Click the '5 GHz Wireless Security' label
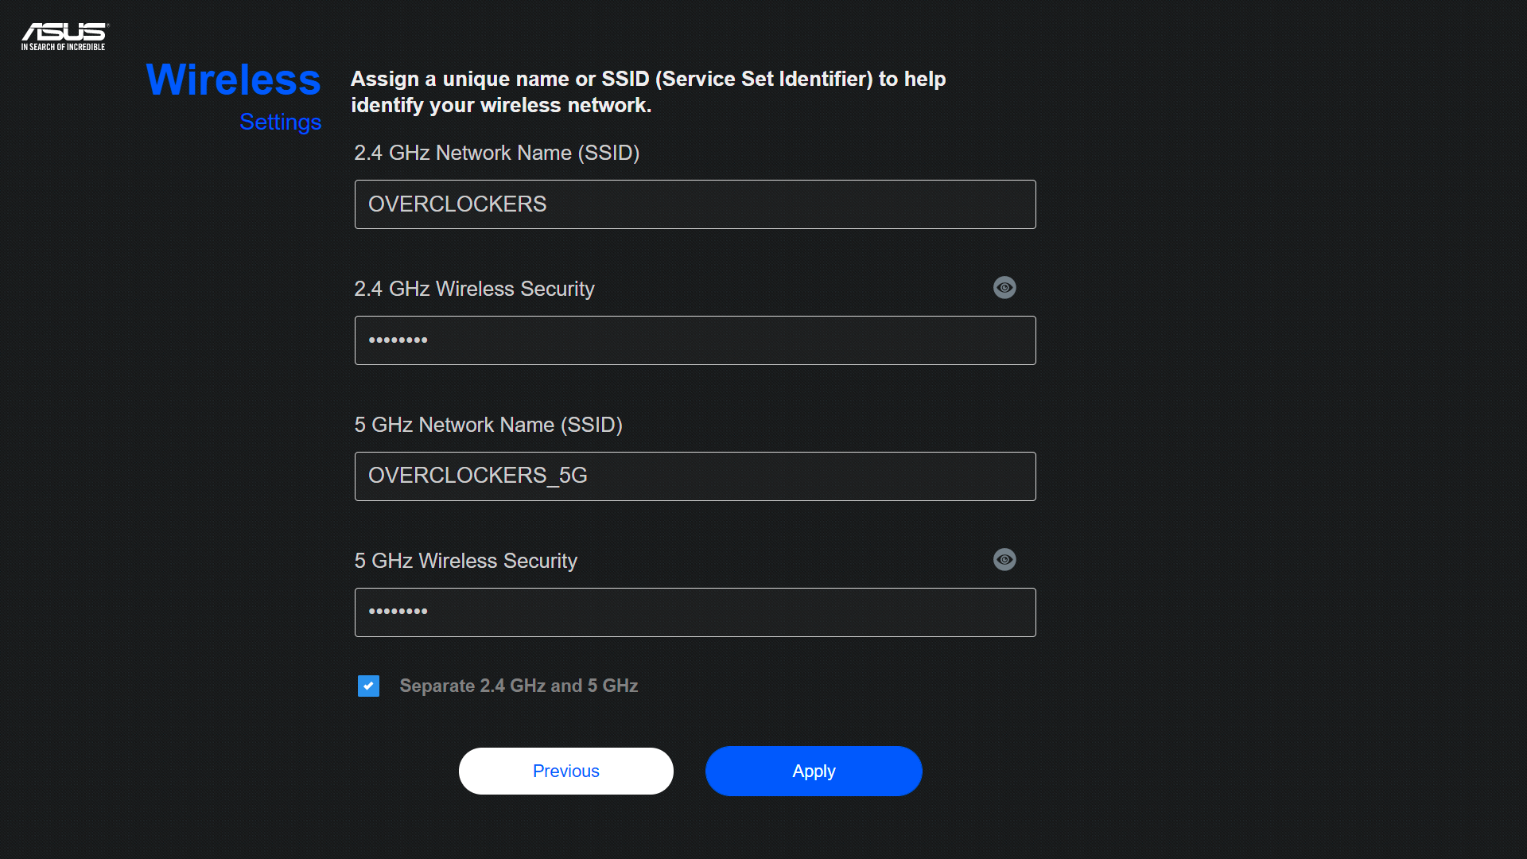Screen dimensions: 1527x859 (x=465, y=561)
